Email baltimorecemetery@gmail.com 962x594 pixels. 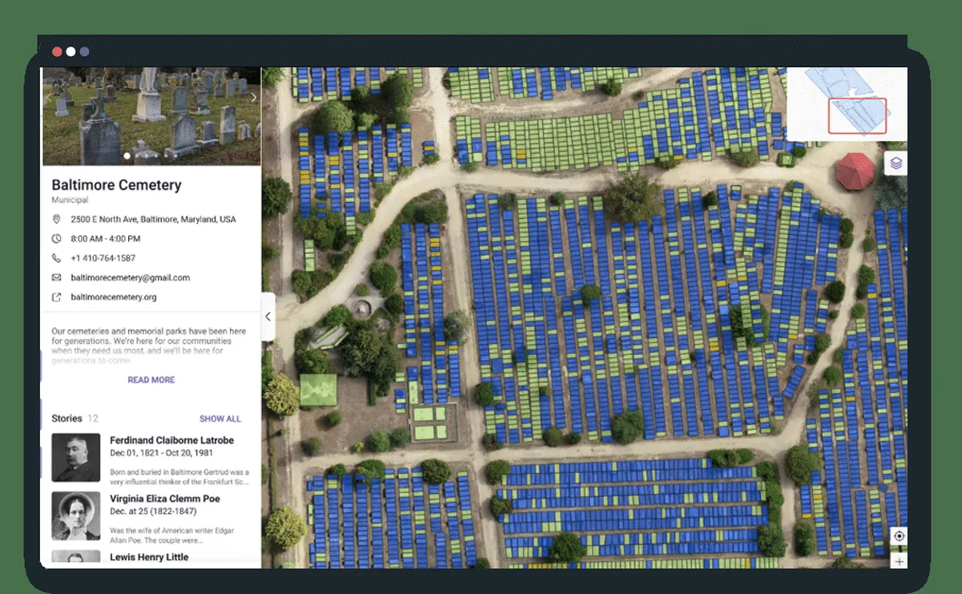tap(130, 278)
